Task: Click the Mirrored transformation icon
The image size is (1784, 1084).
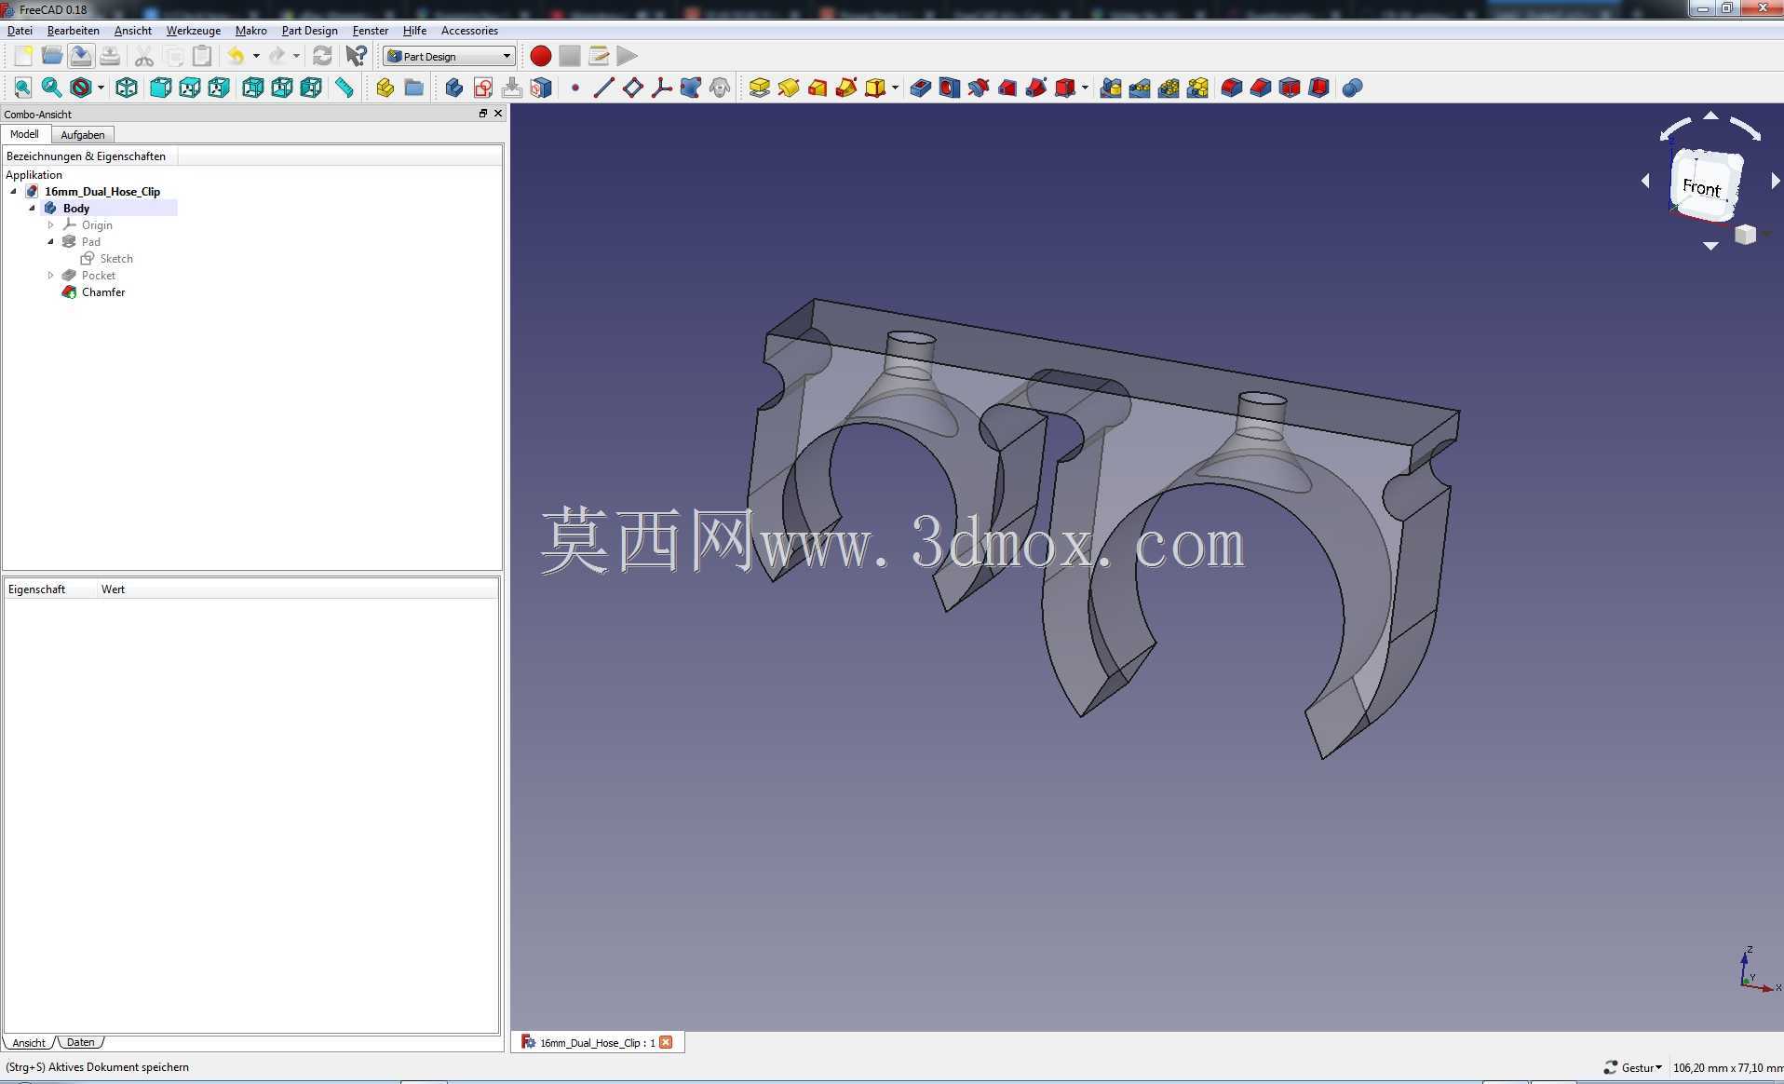Action: coord(1110,88)
